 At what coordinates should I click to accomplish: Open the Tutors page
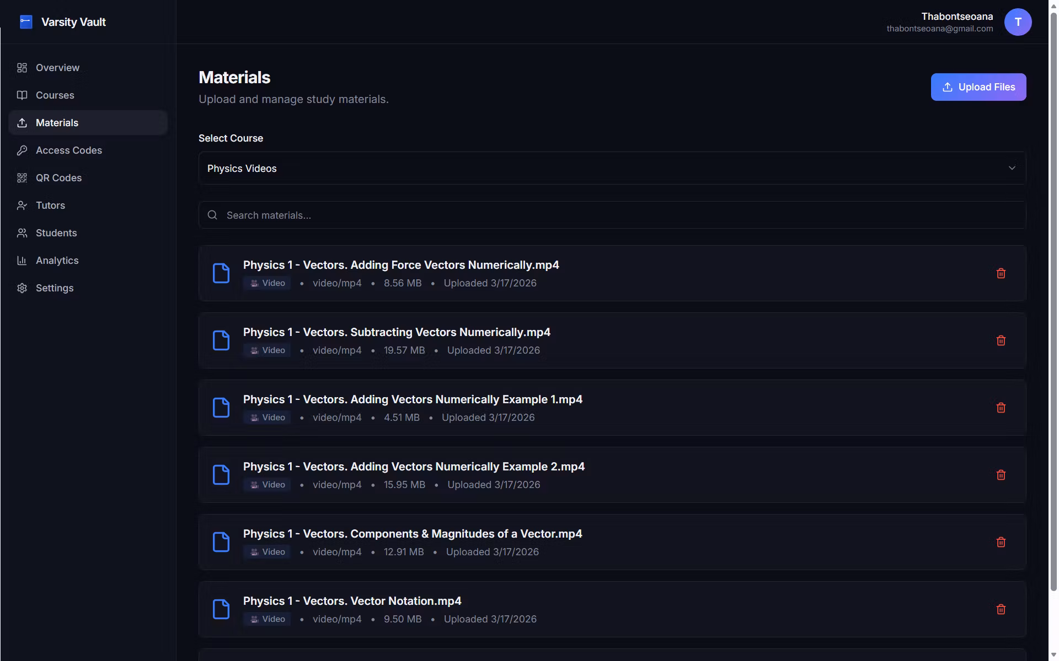88,205
